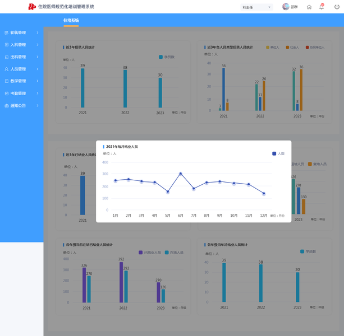Click the 近3年各人员类型招录人员统计 title

point(230,47)
